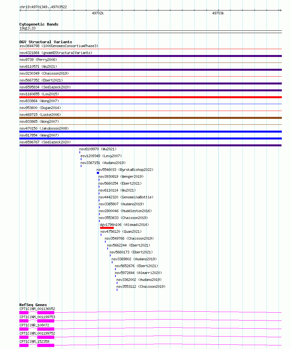Select esv1209349 (Levy2007) variant
This screenshot has width=291, height=349.
pos(101,156)
